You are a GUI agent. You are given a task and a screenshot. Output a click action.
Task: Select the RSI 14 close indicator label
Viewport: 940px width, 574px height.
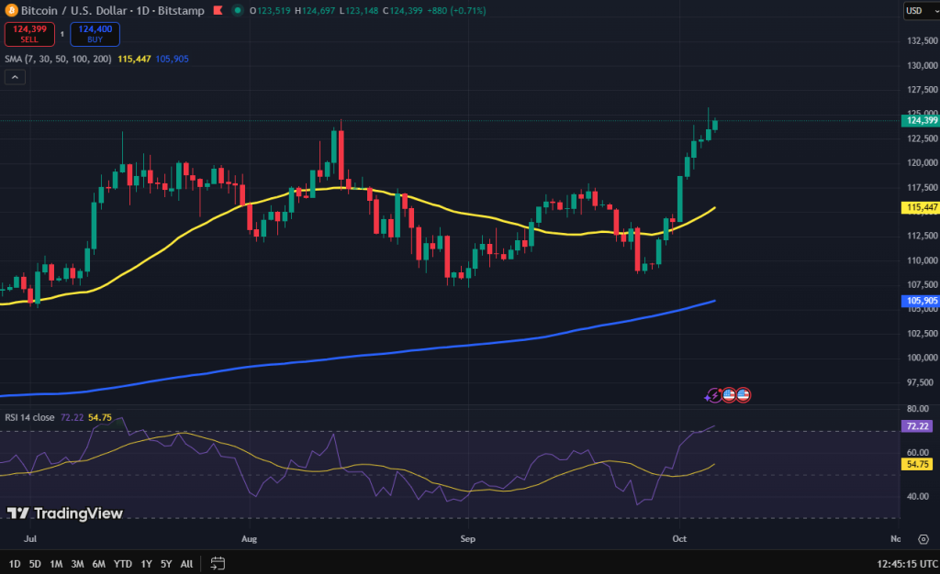coord(28,416)
